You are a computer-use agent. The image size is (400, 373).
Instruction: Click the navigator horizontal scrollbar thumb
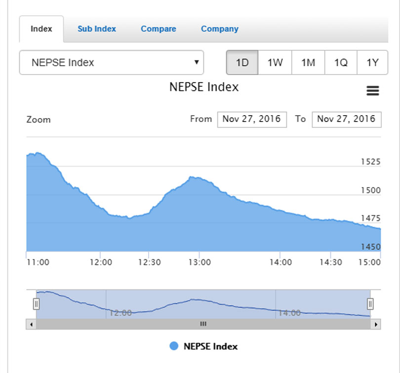click(203, 324)
